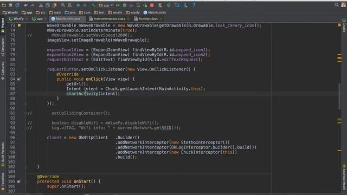Click the Open folder toolbar icon
Image resolution: width=347 pixels, height=195 pixels.
(4, 5)
